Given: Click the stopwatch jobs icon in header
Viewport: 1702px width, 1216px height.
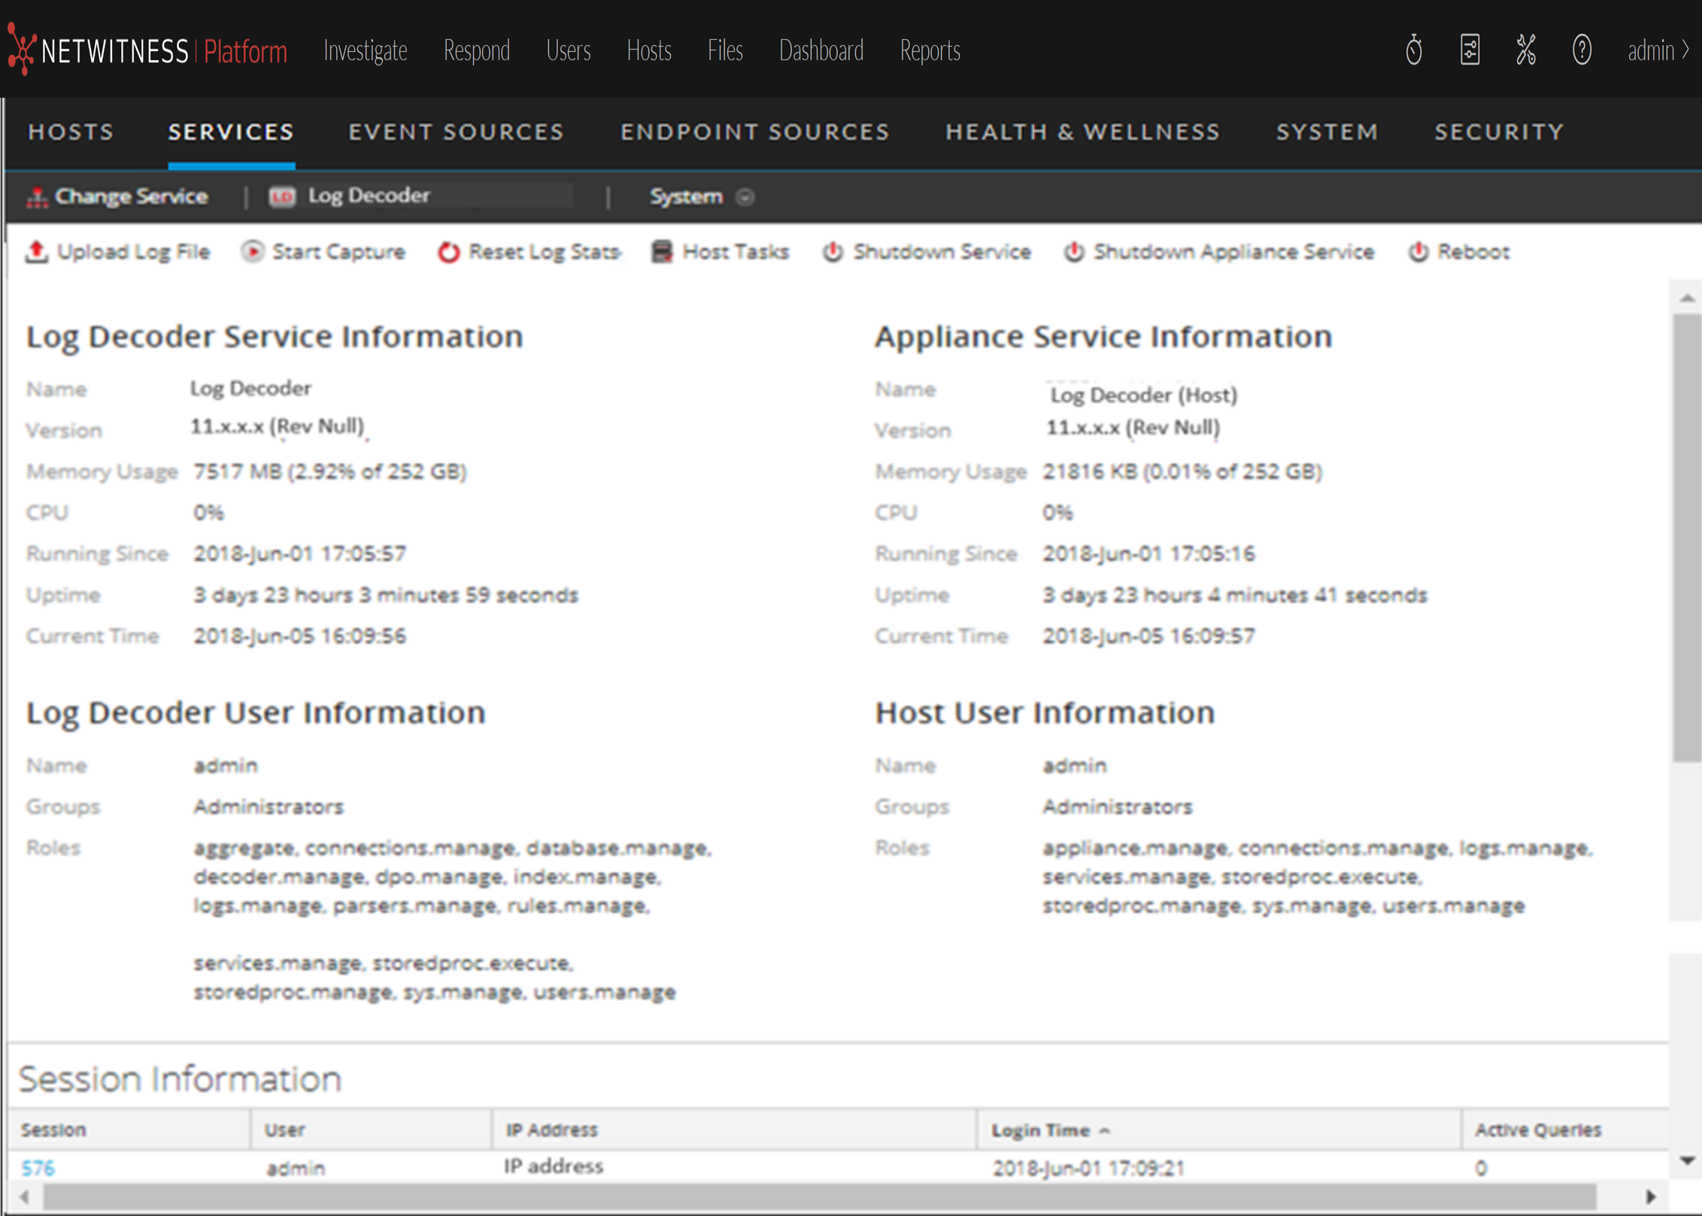Looking at the screenshot, I should [1413, 50].
